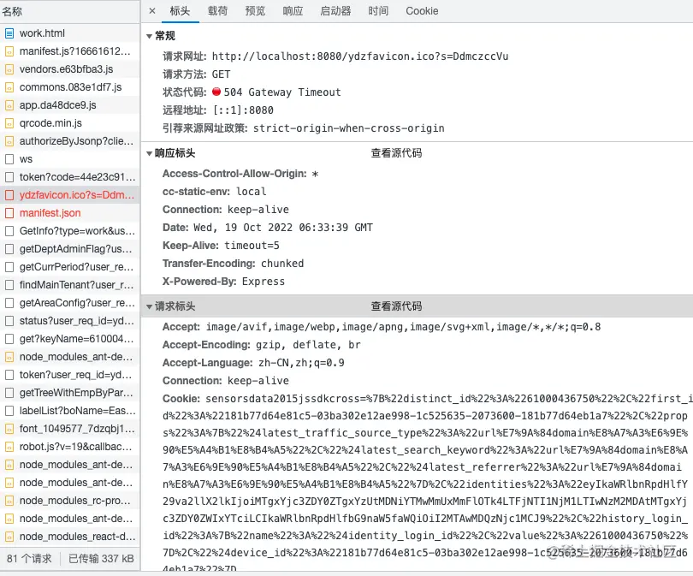
Task: Click the icon beside getAreaConfig request
Action: click(9, 303)
